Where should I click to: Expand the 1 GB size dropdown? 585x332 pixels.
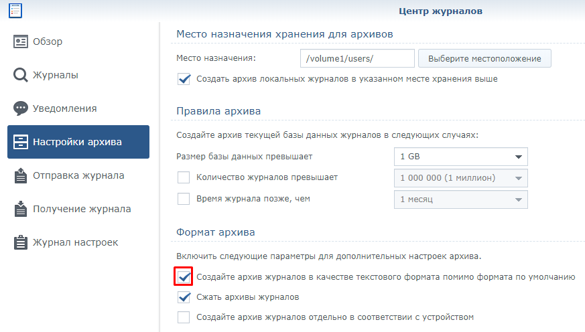tap(461, 157)
